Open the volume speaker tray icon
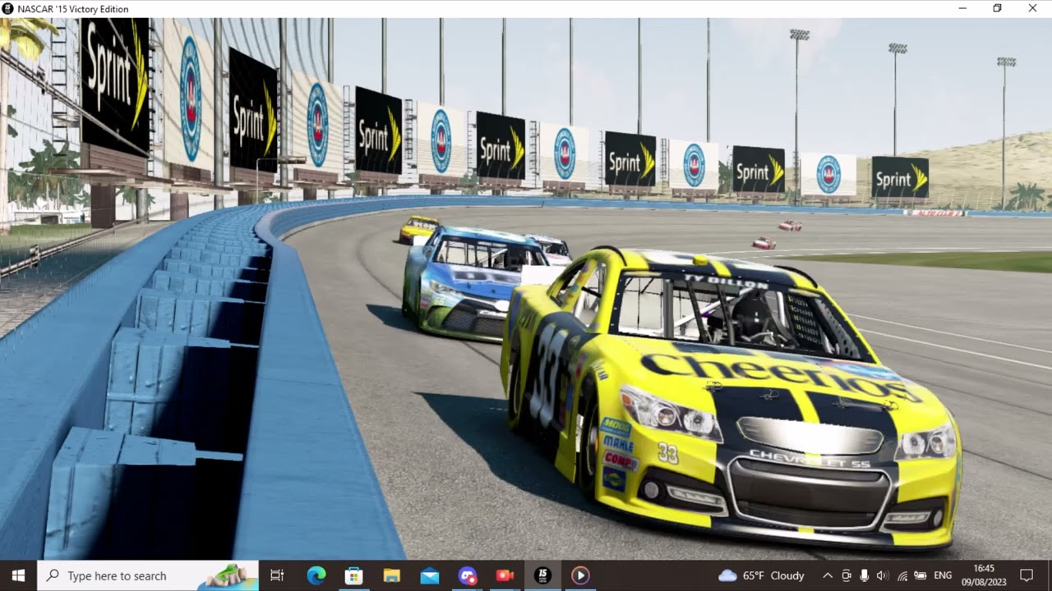The image size is (1052, 591). pyautogui.click(x=883, y=575)
